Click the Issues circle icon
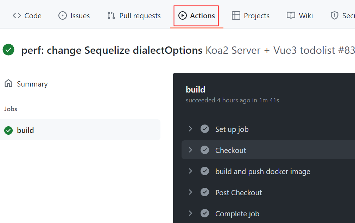Screen dimensions: 355x223 pyautogui.click(x=63, y=16)
